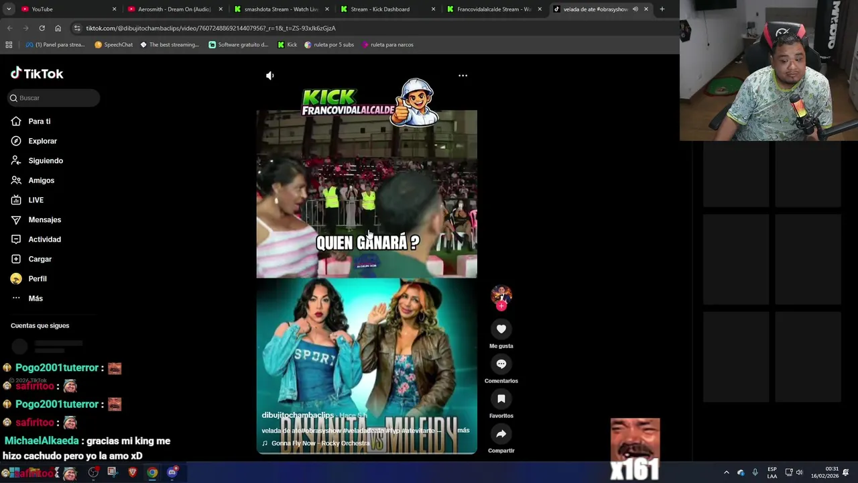Reload the current page
The image size is (858, 483).
42,28
